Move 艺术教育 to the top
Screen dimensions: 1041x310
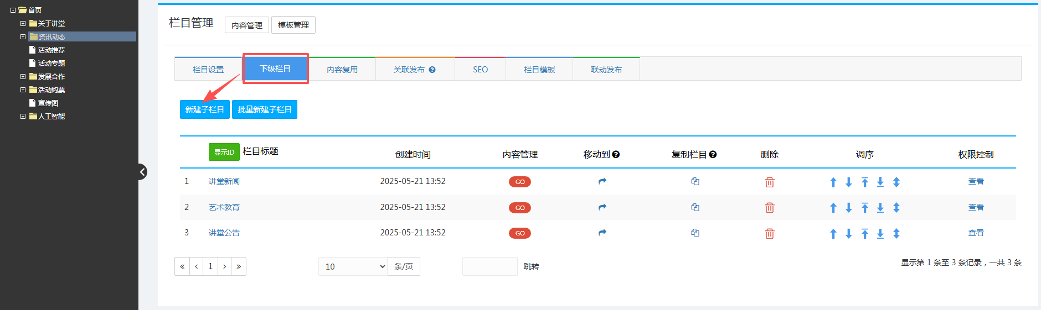tap(864, 208)
